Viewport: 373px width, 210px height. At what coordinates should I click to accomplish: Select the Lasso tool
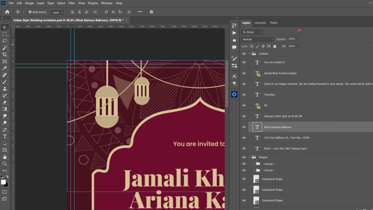pyautogui.click(x=5, y=41)
